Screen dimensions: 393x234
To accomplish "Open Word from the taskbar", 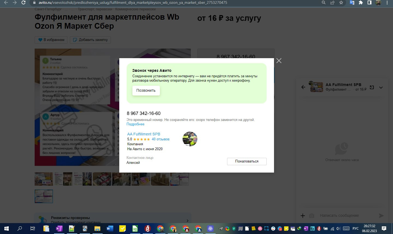I will [110, 229].
